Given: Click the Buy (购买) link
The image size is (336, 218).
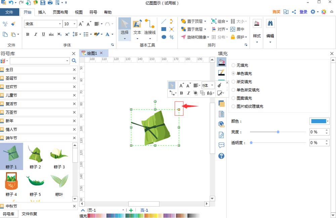Looking at the screenshot, I should coord(276,12).
